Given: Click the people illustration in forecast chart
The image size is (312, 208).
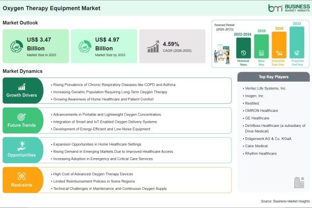Looking at the screenshot, I should click(222, 54).
